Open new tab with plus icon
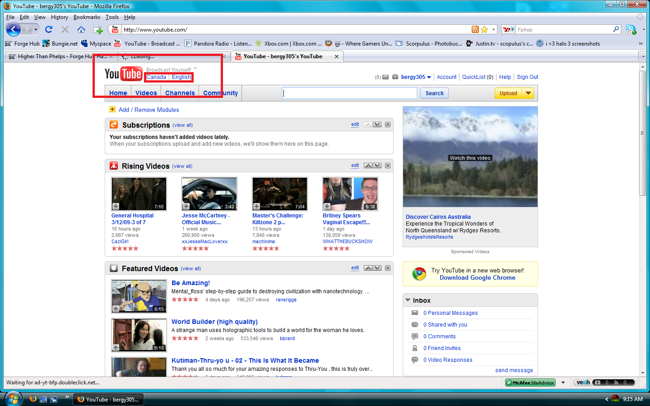This screenshot has width=650, height=406. tap(98, 30)
